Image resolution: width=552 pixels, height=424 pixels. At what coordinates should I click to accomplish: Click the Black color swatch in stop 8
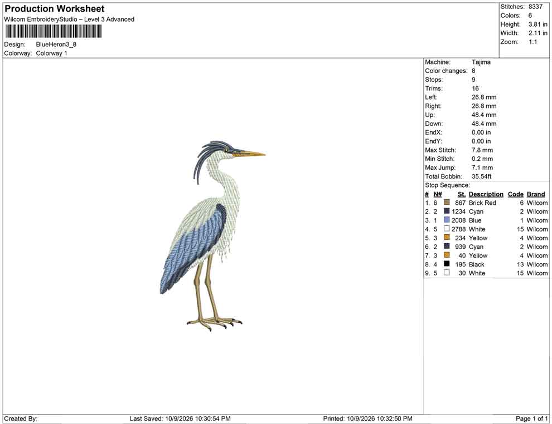pos(447,264)
